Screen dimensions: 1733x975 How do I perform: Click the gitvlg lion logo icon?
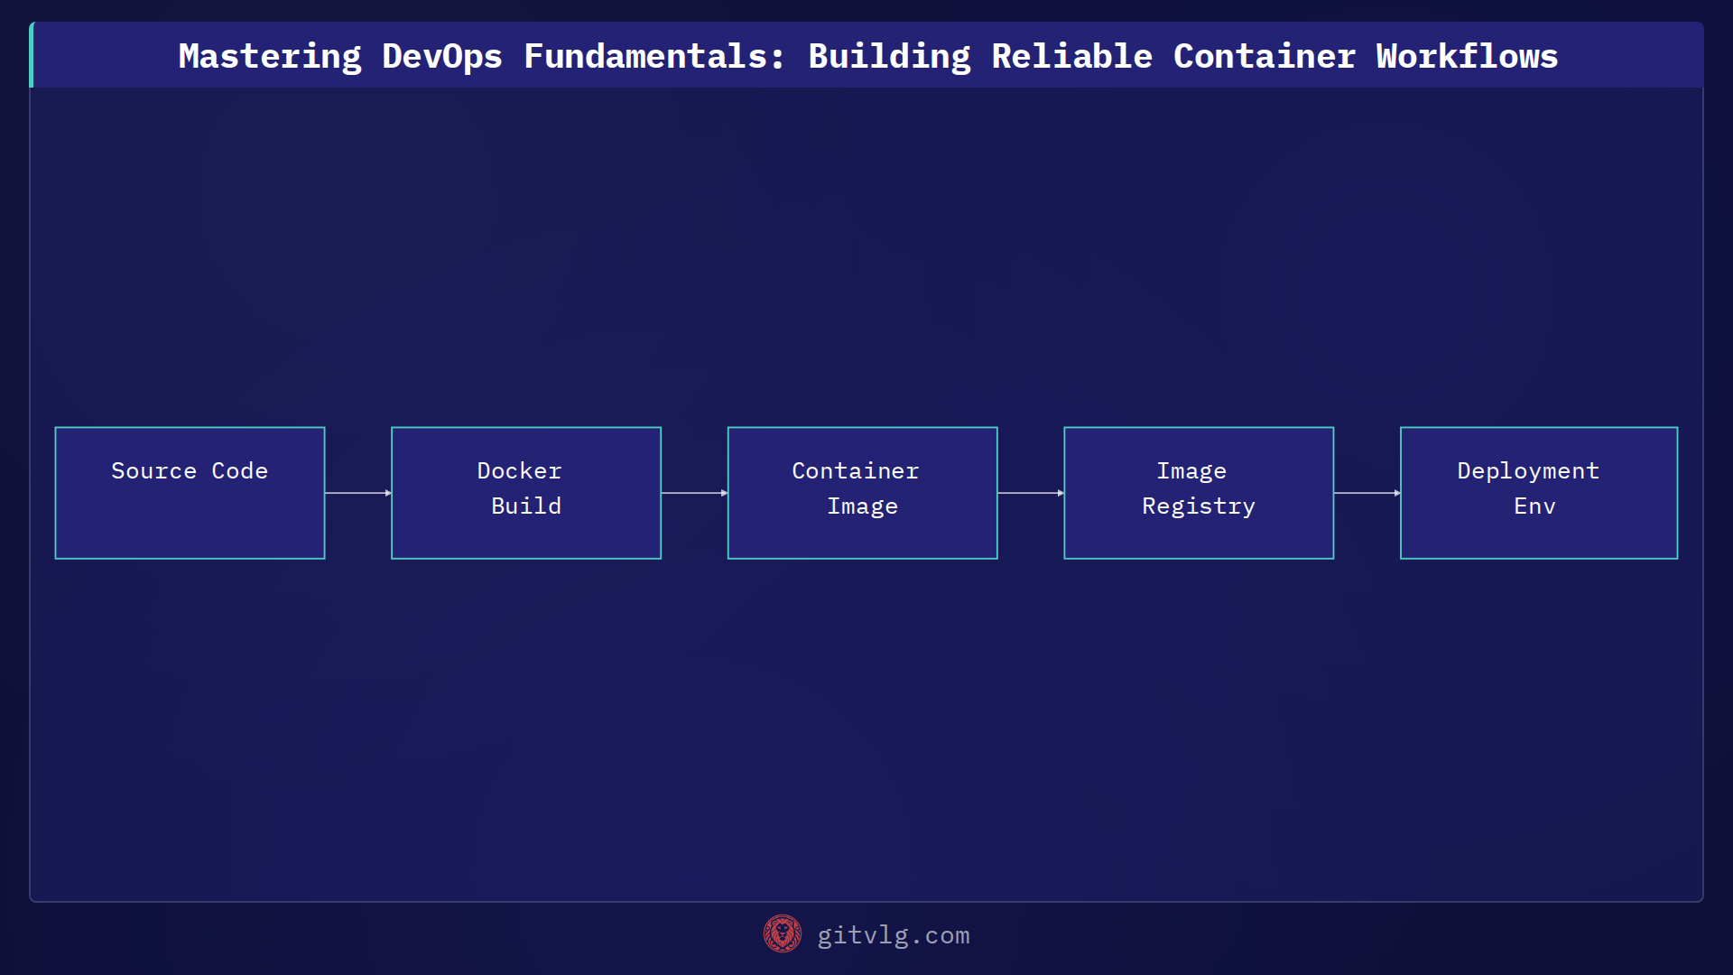point(783,934)
